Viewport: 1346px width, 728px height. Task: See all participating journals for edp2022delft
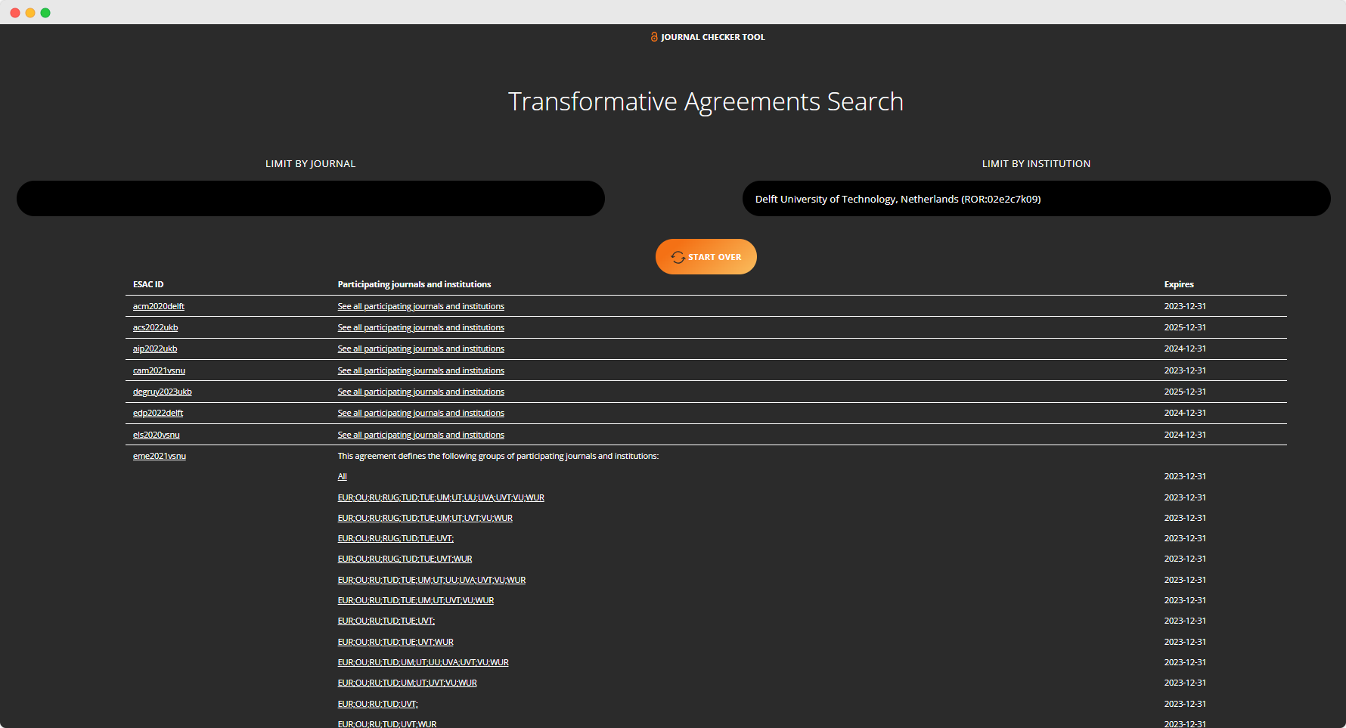[421, 413]
